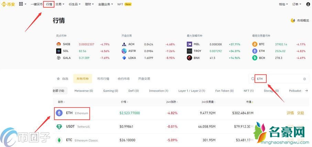This screenshot has height=147, width=312.
Task: Open the apps grid menu icon
Action: 21,4
